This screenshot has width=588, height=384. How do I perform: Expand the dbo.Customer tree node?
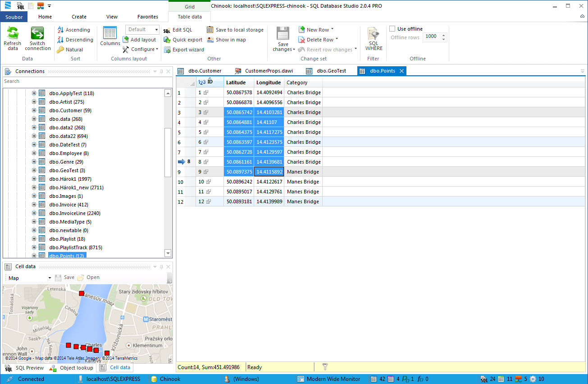coord(34,110)
